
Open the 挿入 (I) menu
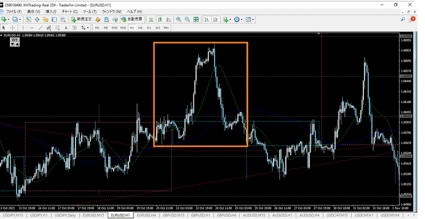click(x=50, y=12)
